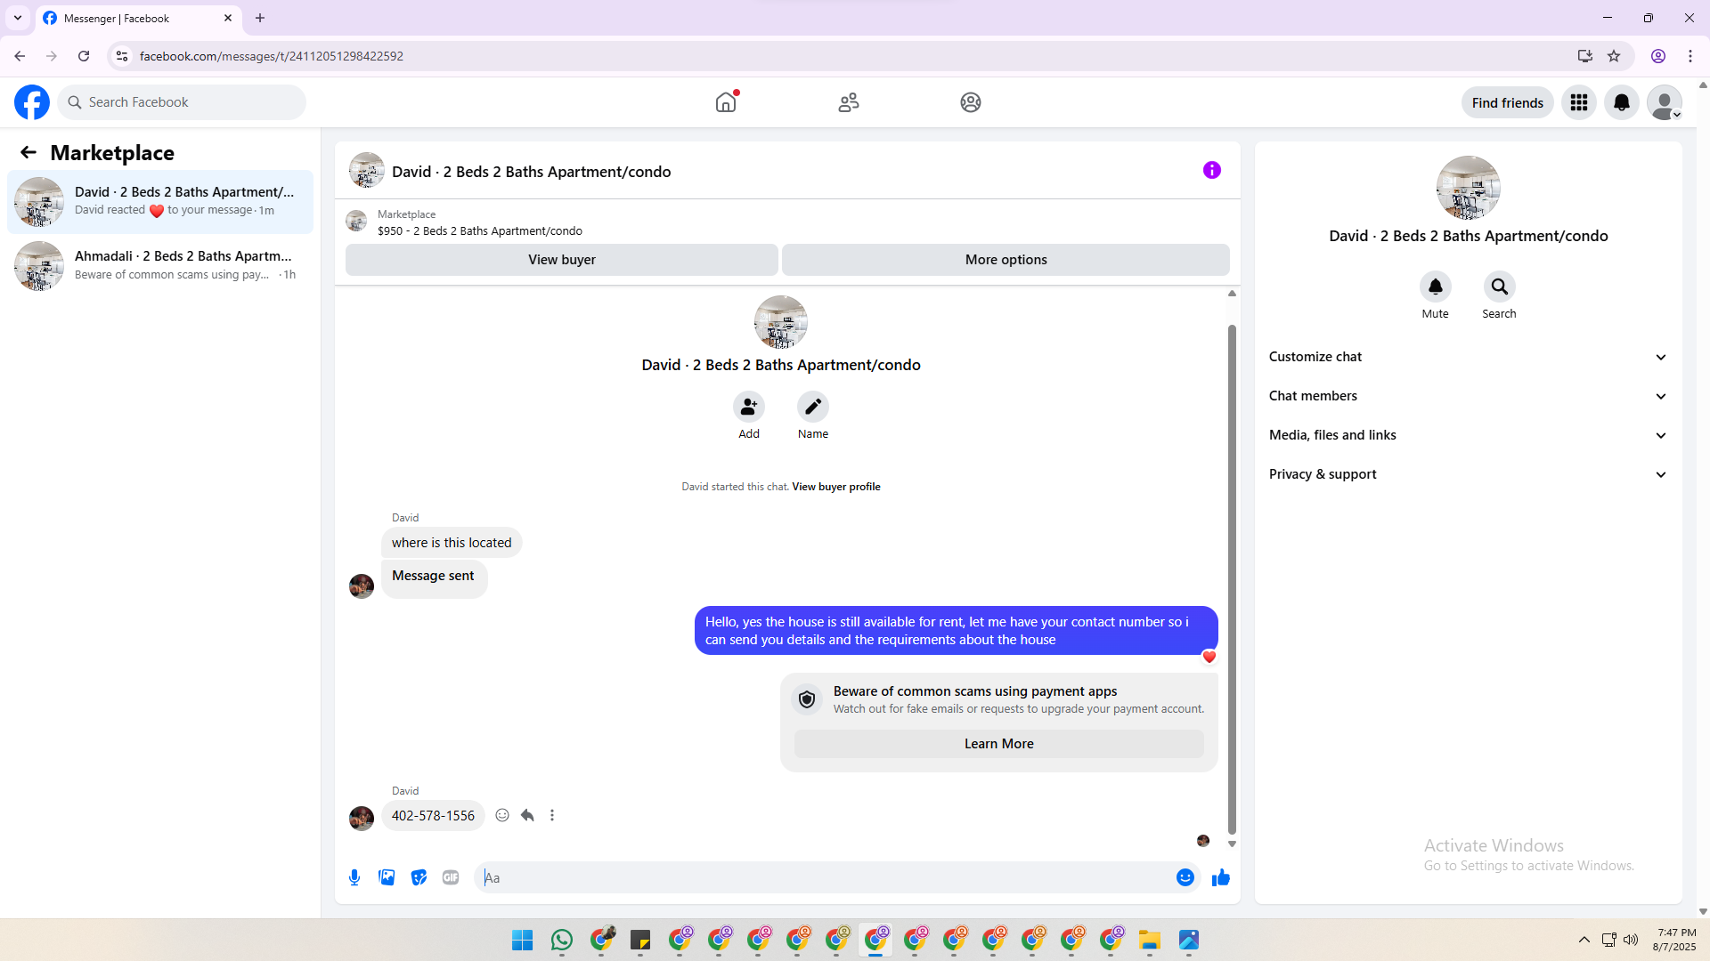Open File Explorer from the taskbar
This screenshot has width=1710, height=961.
1150,941
